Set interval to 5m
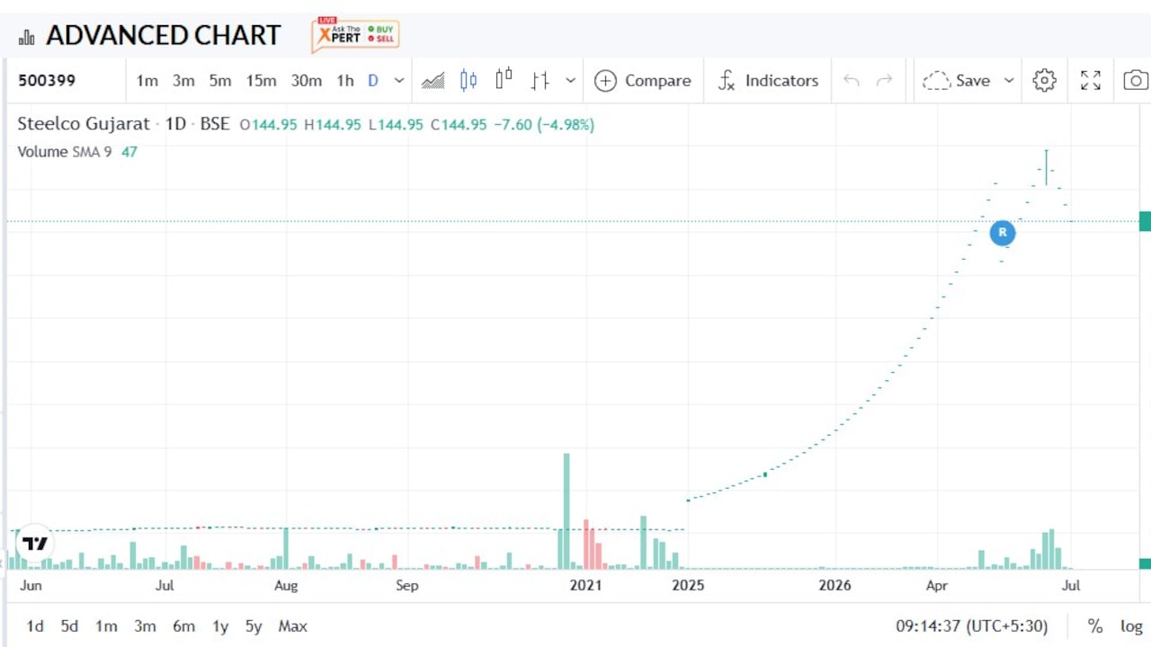This screenshot has height=647, width=1151. (x=219, y=81)
